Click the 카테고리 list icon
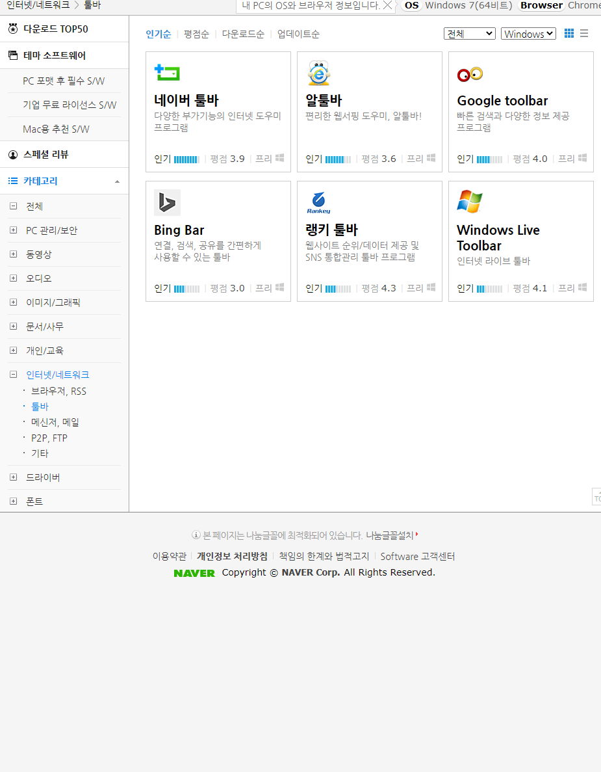 [13, 181]
